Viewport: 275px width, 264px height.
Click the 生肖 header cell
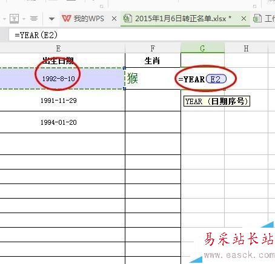tap(153, 61)
